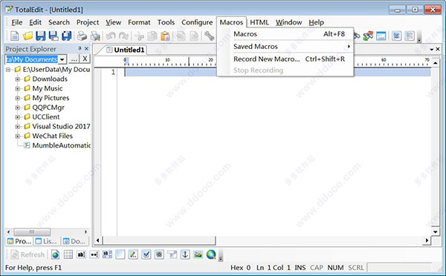Switch to the Lis... bottom panel tab
Image resolution: width=446 pixels, height=276 pixels.
47,241
